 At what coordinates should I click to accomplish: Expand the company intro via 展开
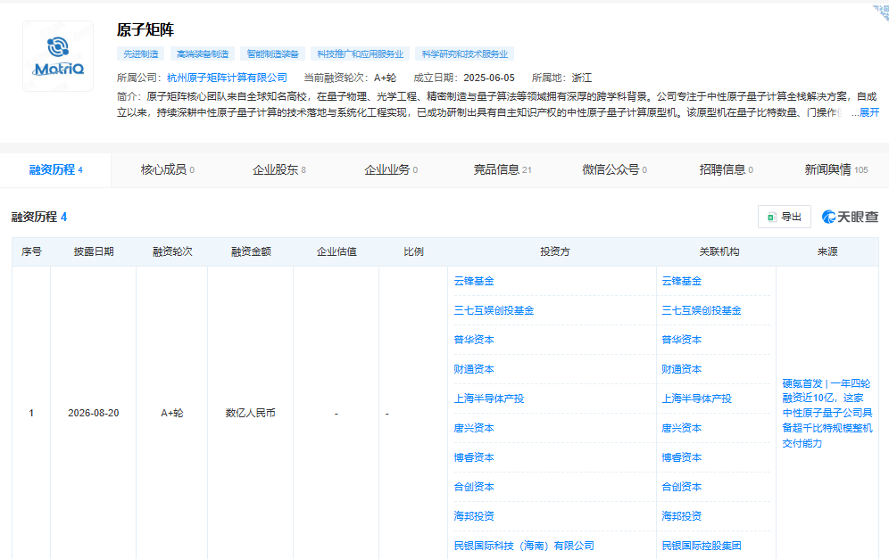(x=869, y=112)
